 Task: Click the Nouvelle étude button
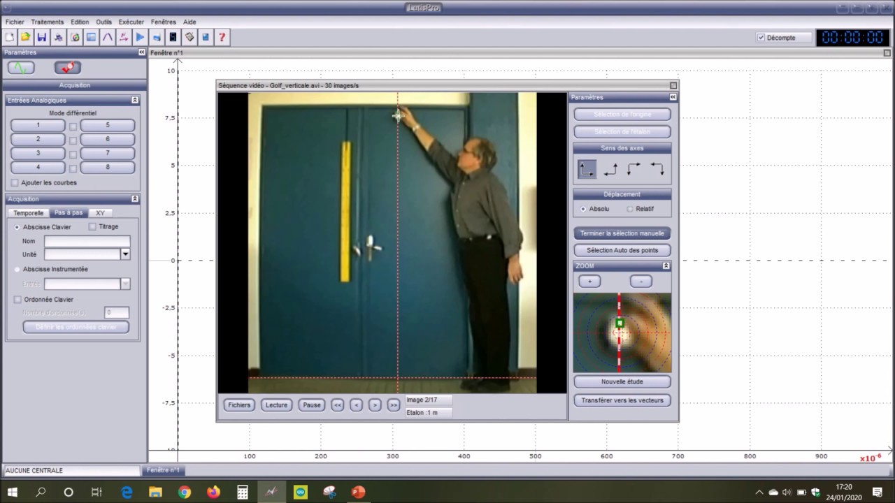pyautogui.click(x=622, y=382)
